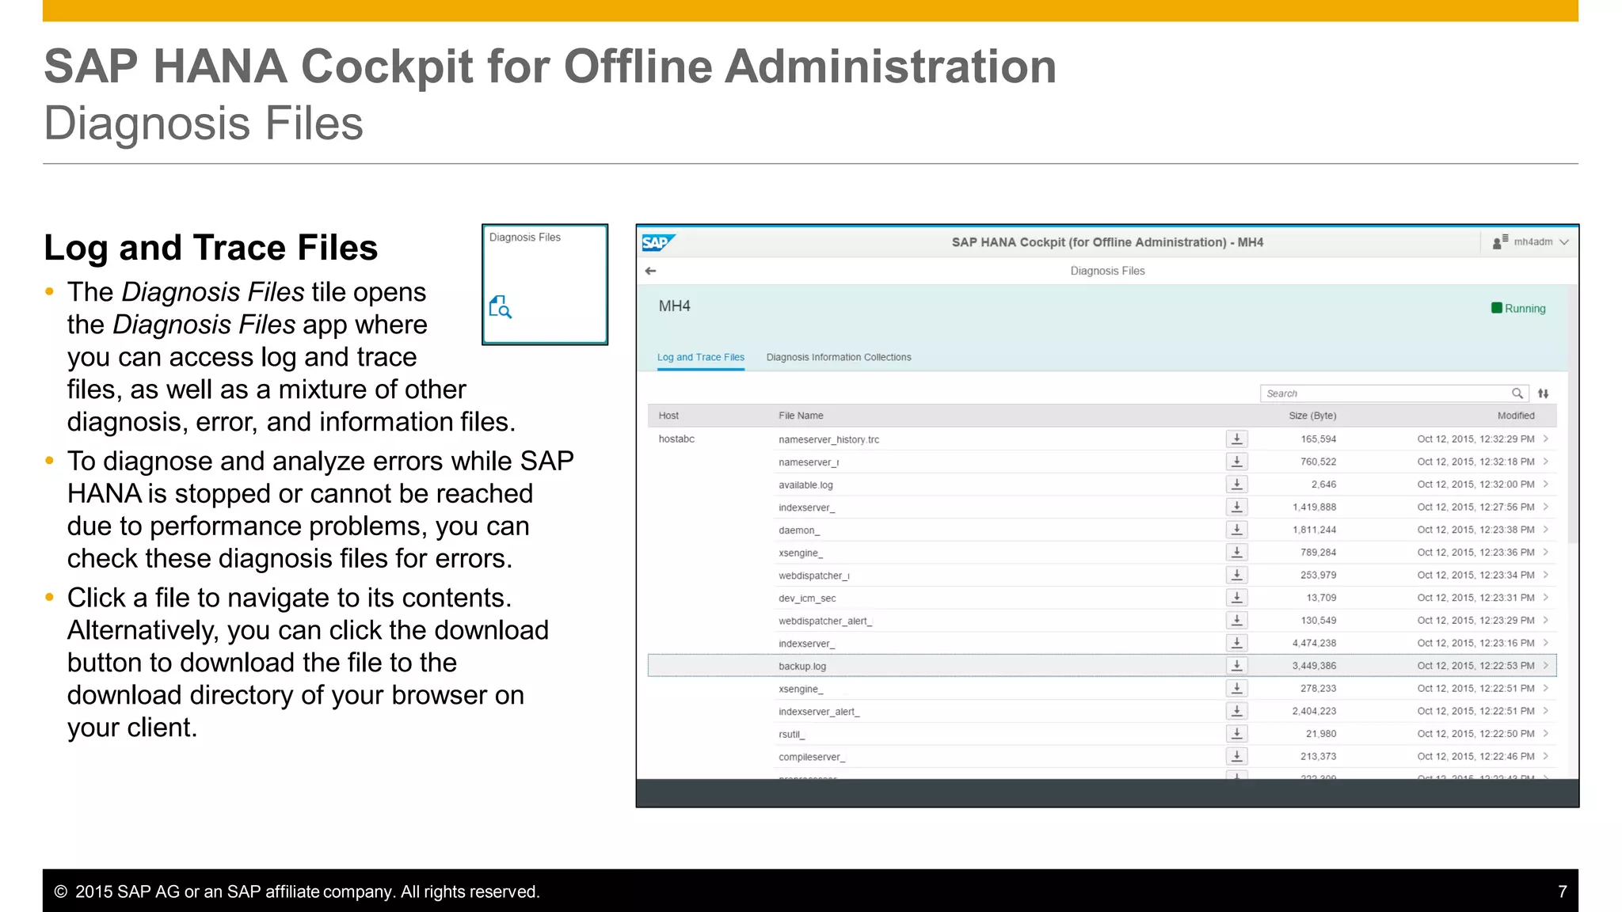Open the available.log file name
The height and width of the screenshot is (912, 1622).
(805, 484)
